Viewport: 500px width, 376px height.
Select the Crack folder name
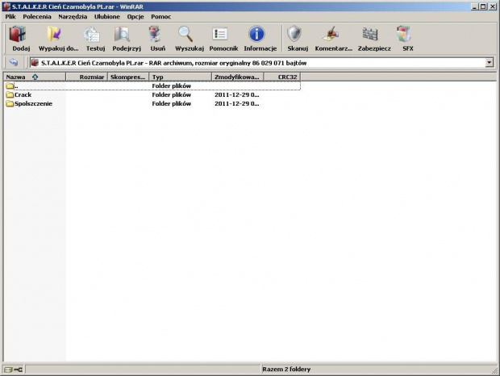23,94
